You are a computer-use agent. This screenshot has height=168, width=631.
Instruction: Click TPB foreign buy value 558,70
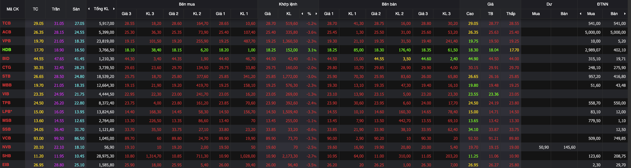tap(595, 103)
